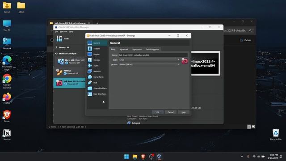Launch Brave from desktop
This screenshot has width=286, height=161.
coord(7,116)
